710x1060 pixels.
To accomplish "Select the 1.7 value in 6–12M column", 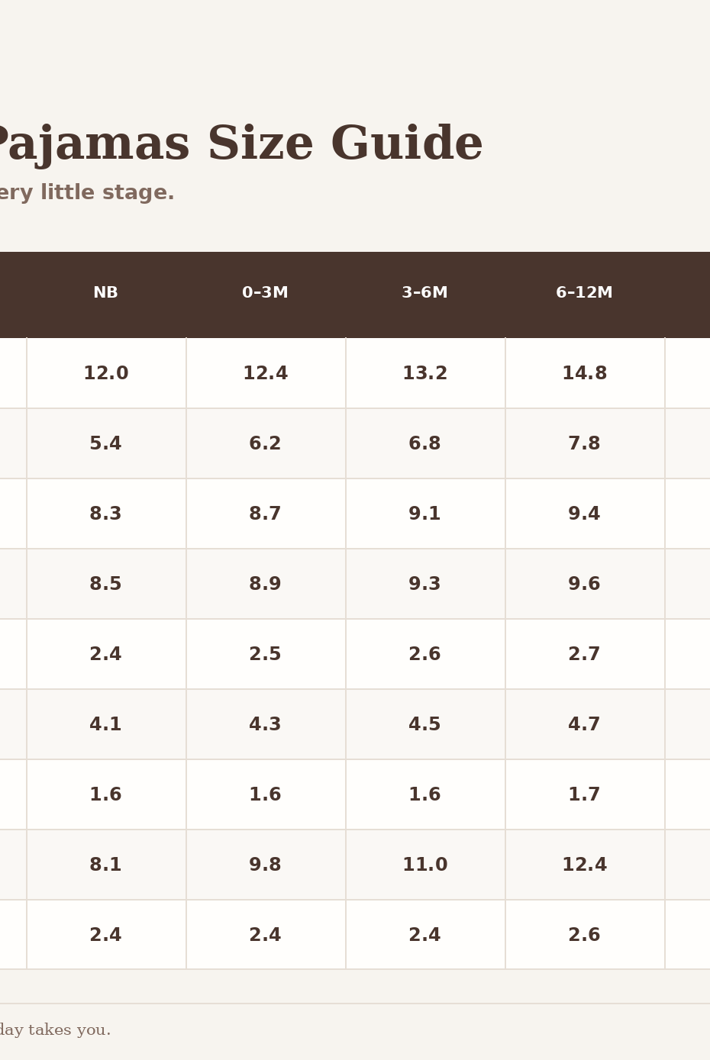I will pos(585,794).
